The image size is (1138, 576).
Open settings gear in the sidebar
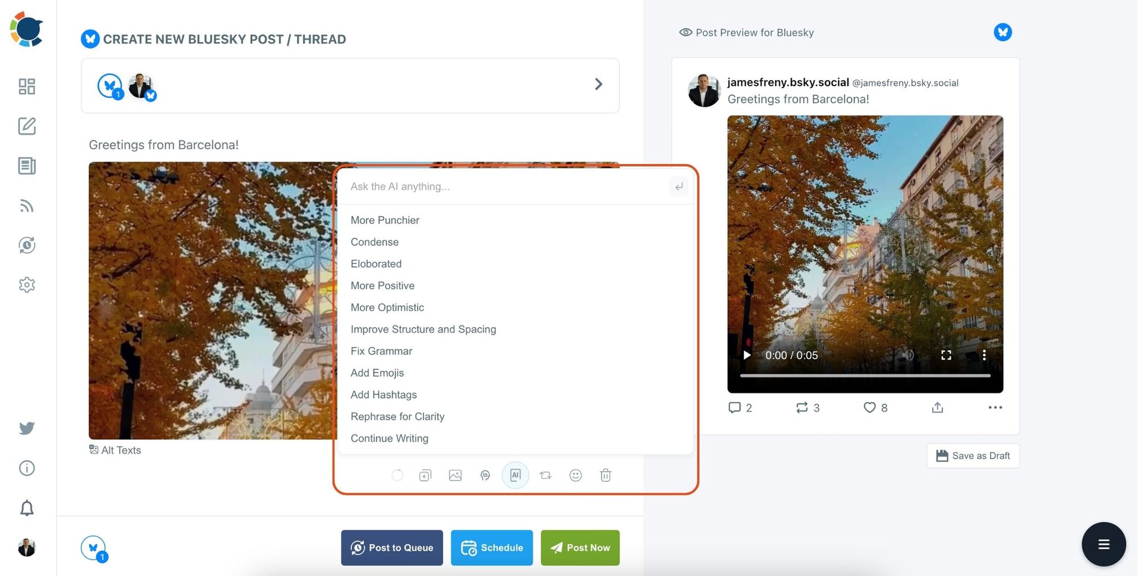(x=27, y=285)
